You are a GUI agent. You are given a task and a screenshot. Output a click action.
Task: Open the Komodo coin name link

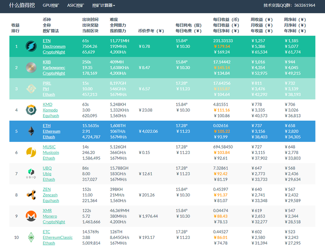[50, 110]
